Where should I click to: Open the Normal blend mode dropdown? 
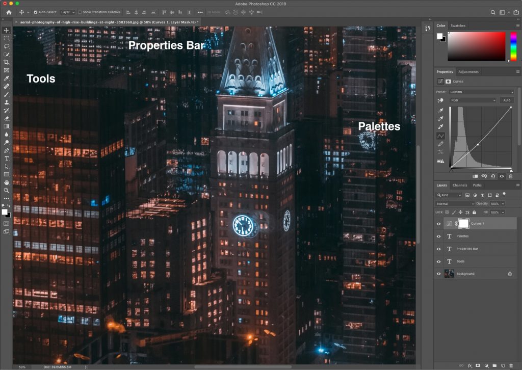pyautogui.click(x=455, y=204)
